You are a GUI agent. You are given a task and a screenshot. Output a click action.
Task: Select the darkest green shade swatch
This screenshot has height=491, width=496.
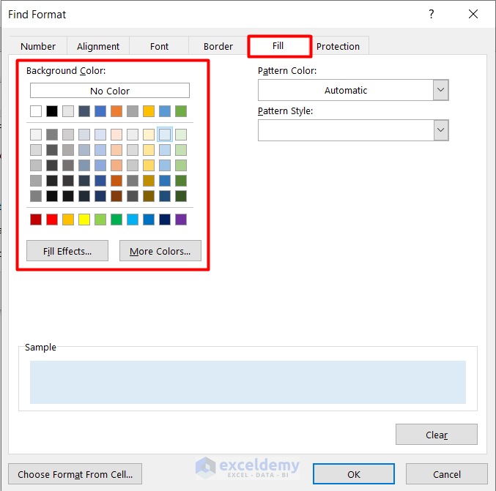[181, 196]
